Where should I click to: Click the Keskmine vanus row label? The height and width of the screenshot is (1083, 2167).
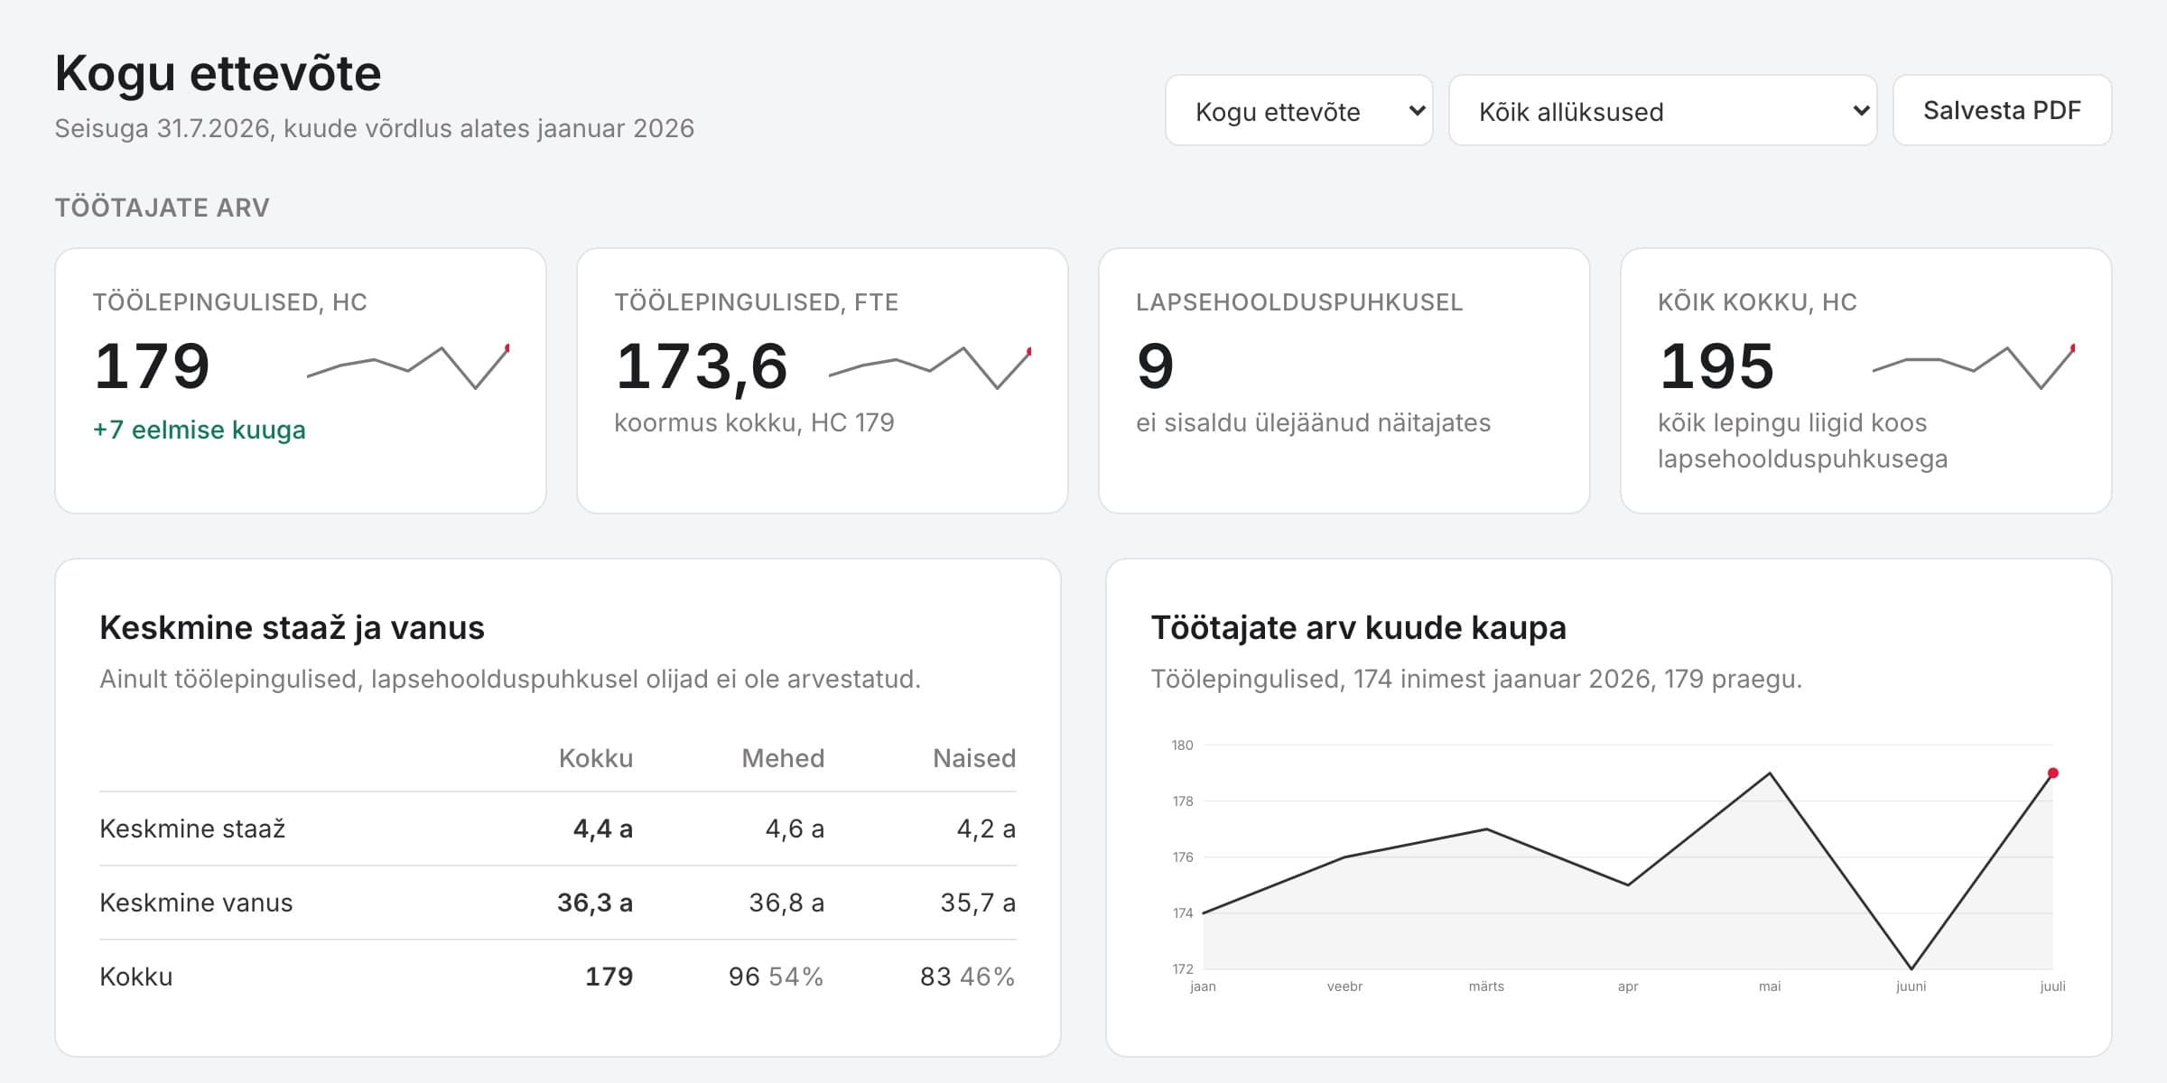[196, 902]
